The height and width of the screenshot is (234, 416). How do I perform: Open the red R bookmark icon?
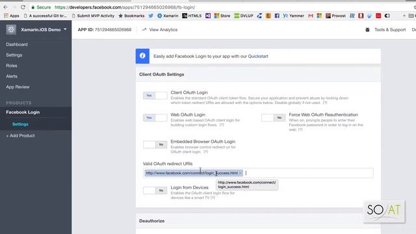point(361,16)
